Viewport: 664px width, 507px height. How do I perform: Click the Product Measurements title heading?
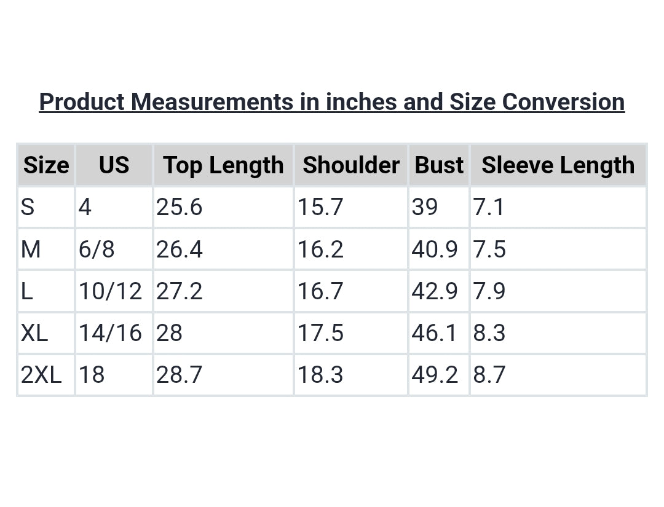click(x=332, y=102)
